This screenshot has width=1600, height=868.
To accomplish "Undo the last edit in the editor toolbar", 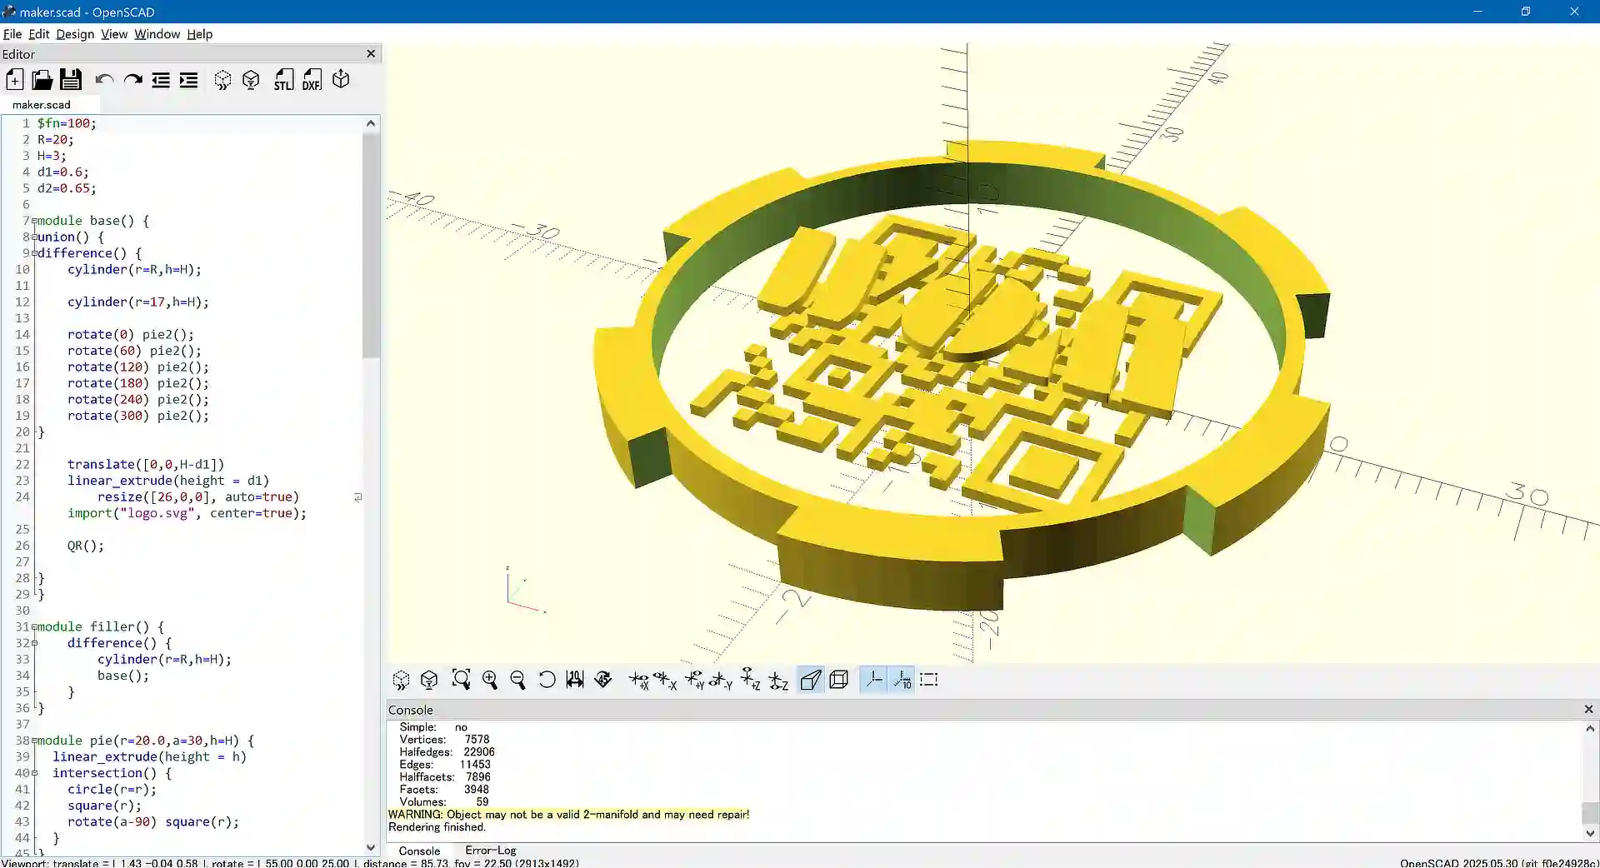I will coord(104,80).
